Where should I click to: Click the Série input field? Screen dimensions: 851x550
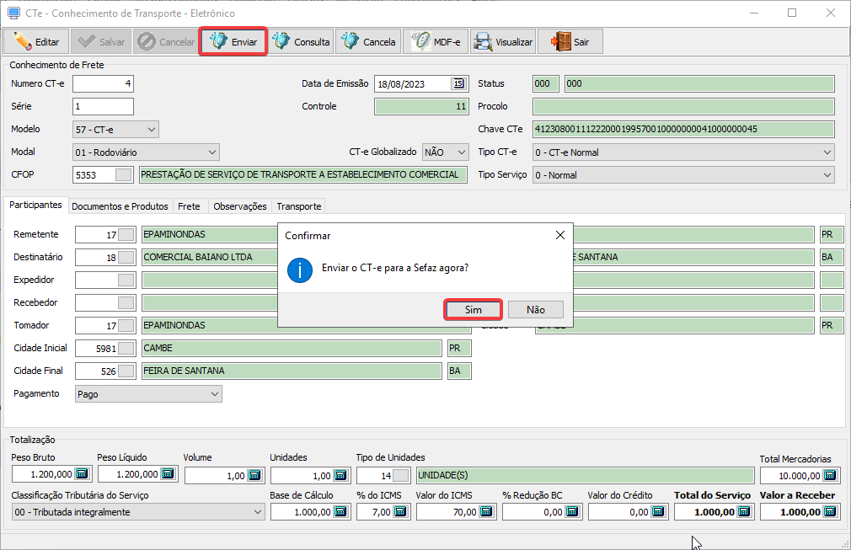pyautogui.click(x=103, y=106)
